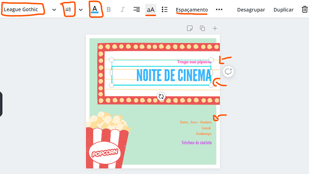The image size is (309, 174).
Task: Toggle italic formatting
Action: click(x=122, y=9)
